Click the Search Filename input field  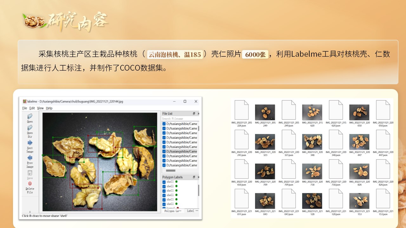[178, 118]
